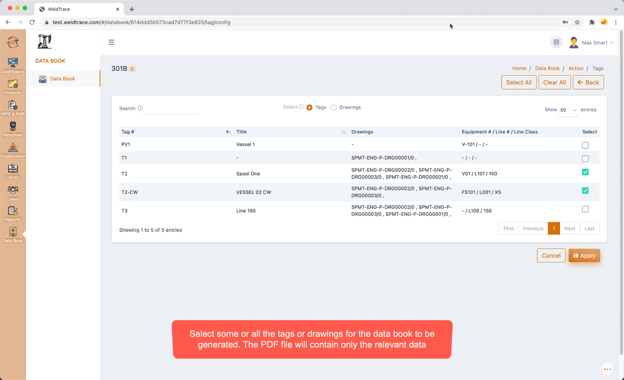Open Reports from the sidebar
The image size is (624, 380).
(x=13, y=213)
